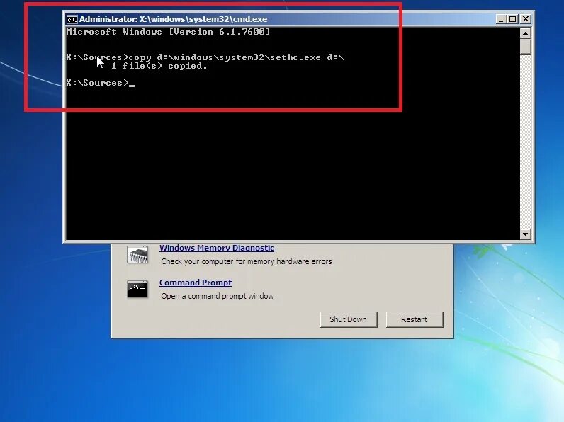Image resolution: width=564 pixels, height=422 pixels.
Task: Click the 'Microsoft Windows [Version 6.1.7600]' line
Action: coord(168,32)
